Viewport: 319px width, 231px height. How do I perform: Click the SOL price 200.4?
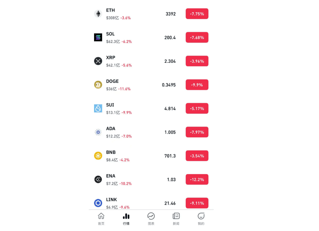tap(170, 38)
